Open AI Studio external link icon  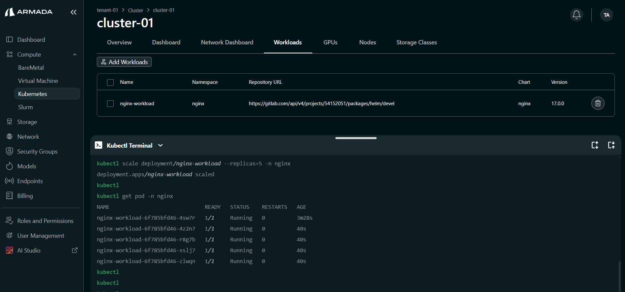coord(75,250)
